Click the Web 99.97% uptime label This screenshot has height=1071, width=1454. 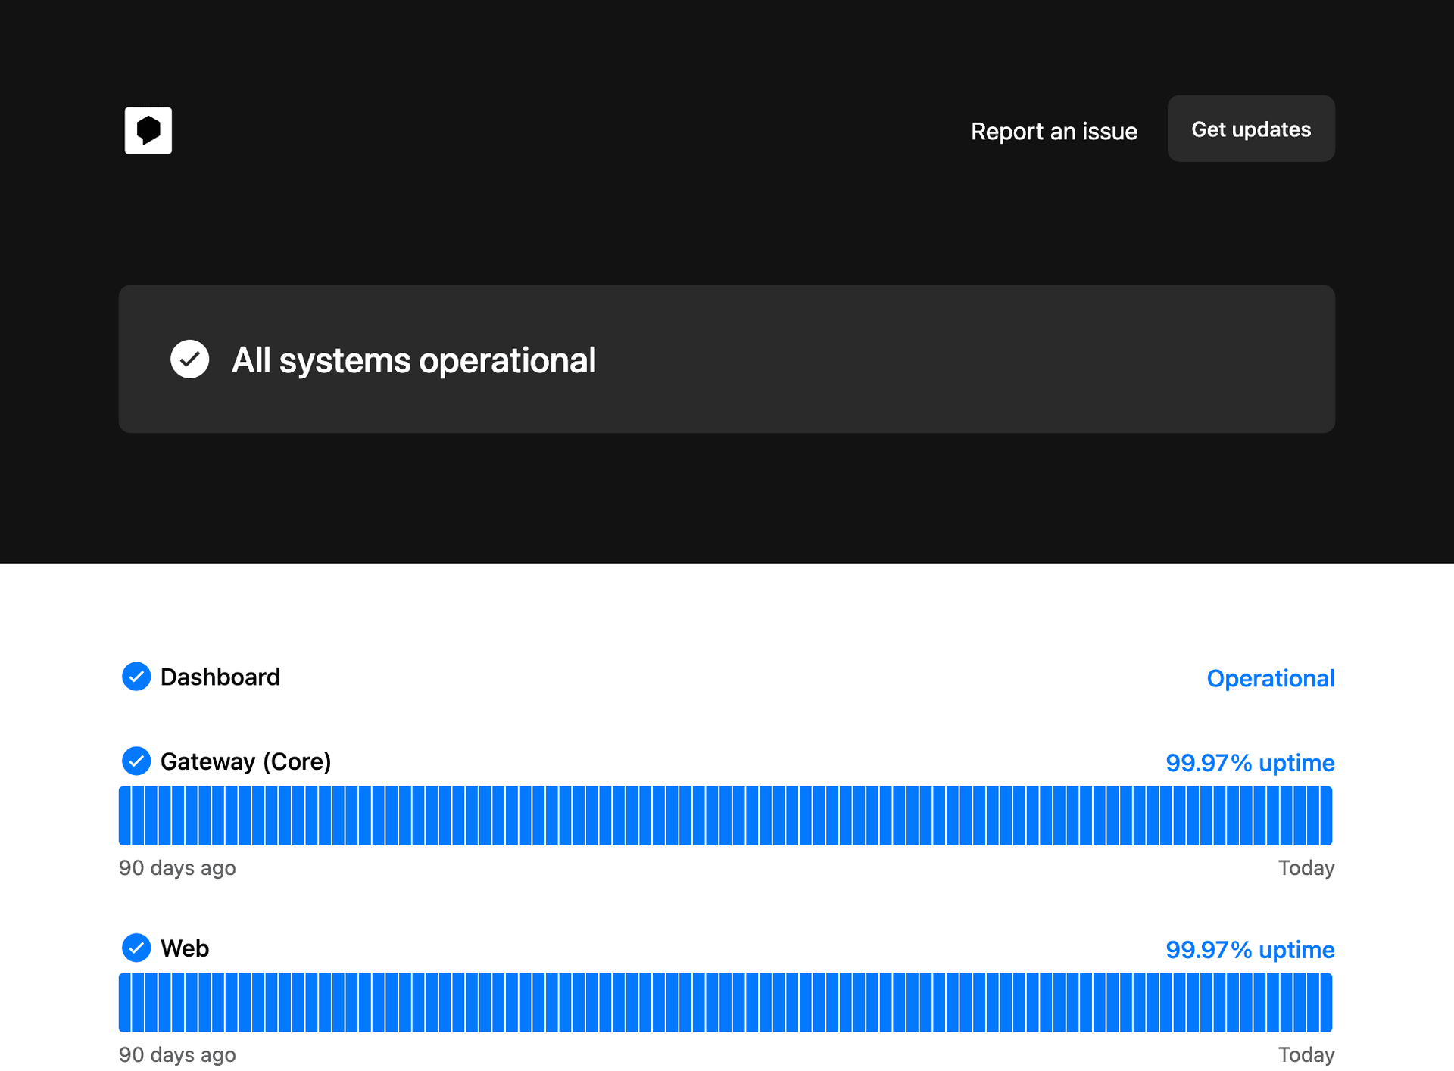[x=1250, y=949]
